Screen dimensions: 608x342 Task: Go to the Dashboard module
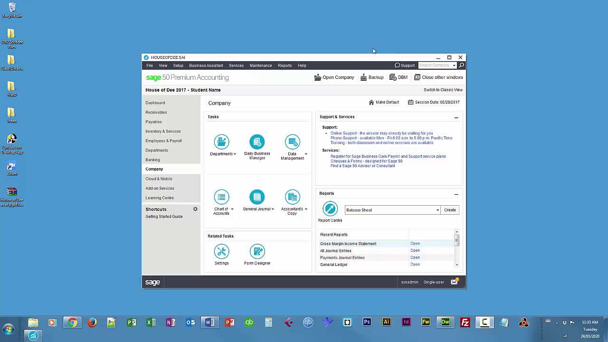pyautogui.click(x=155, y=103)
